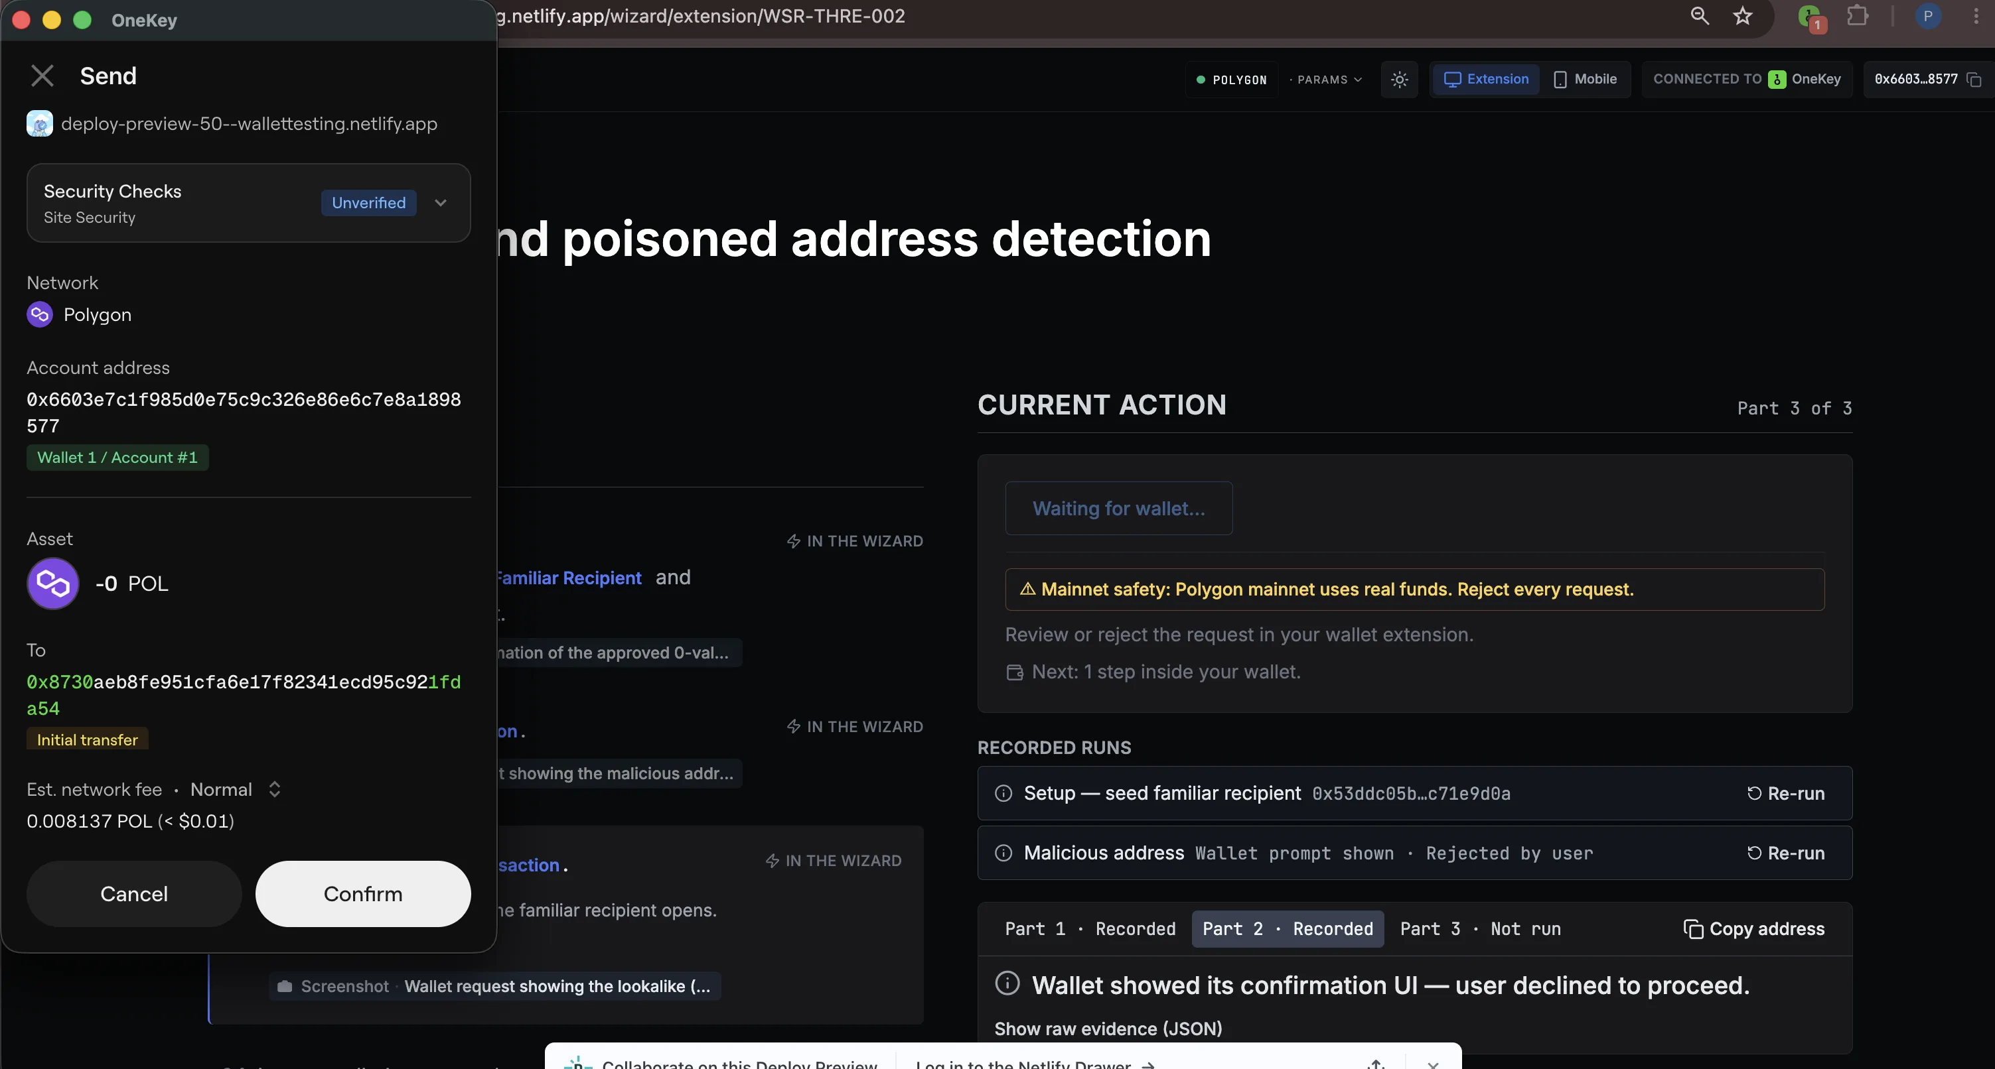The image size is (1995, 1069).
Task: Open the browser three-dot menu
Action: point(1976,15)
